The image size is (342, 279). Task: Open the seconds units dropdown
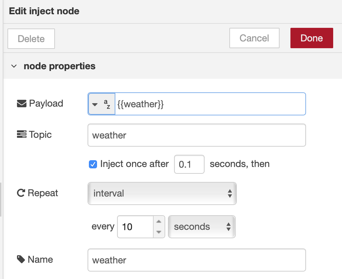[202, 226]
